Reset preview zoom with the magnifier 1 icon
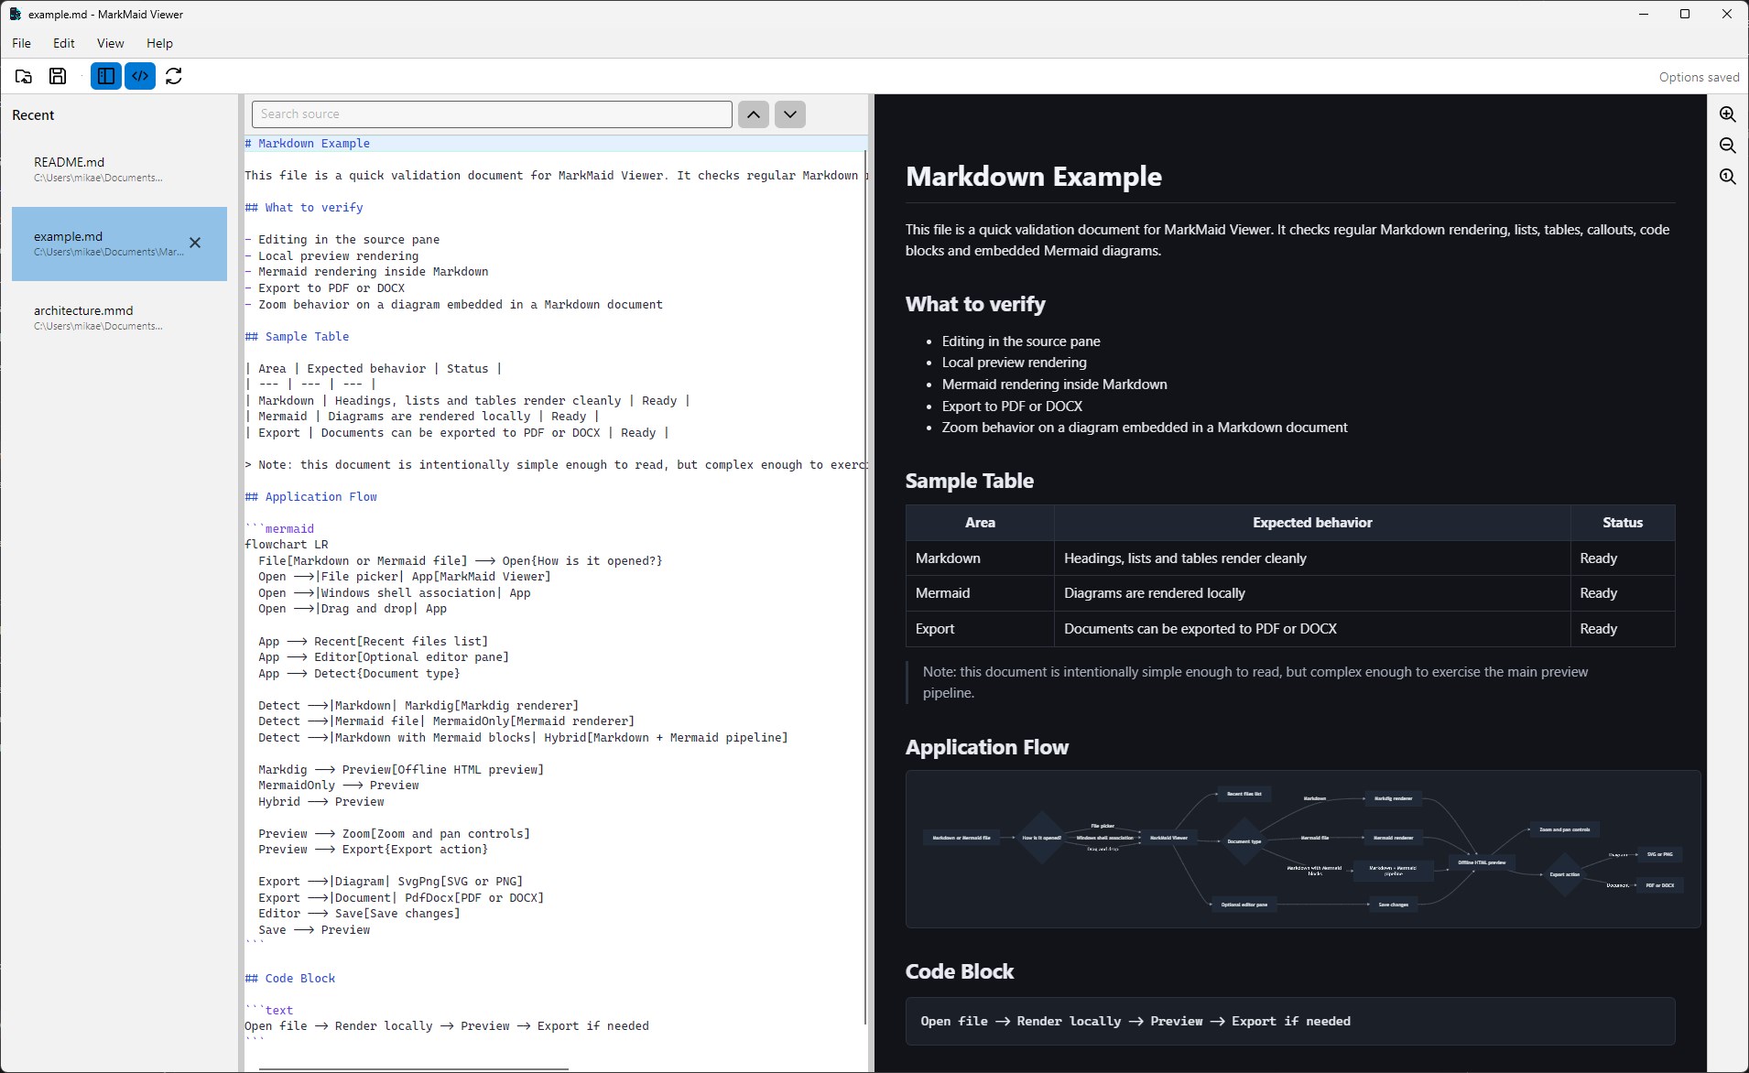Screen dimensions: 1749x1073 click(1727, 177)
